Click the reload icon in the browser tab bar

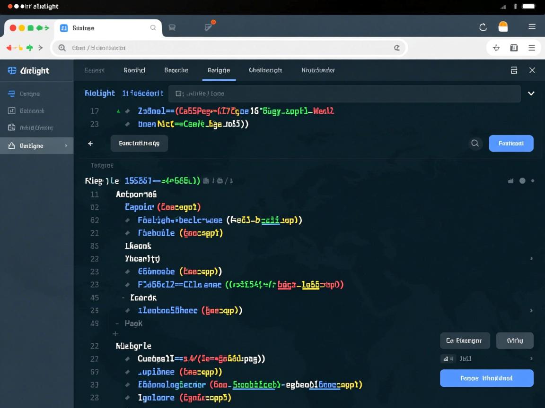click(483, 27)
